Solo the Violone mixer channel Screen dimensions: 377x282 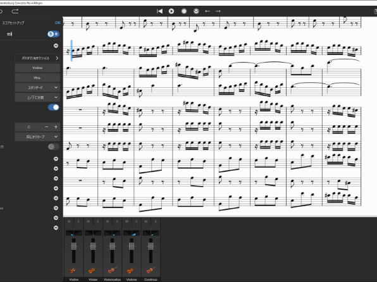(x=136, y=221)
